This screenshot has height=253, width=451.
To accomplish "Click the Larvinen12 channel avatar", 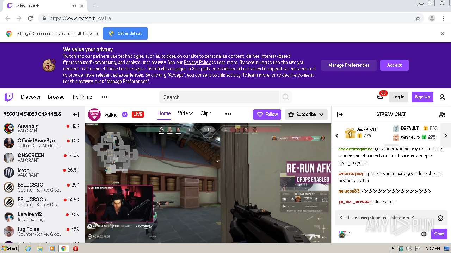I will point(9,217).
